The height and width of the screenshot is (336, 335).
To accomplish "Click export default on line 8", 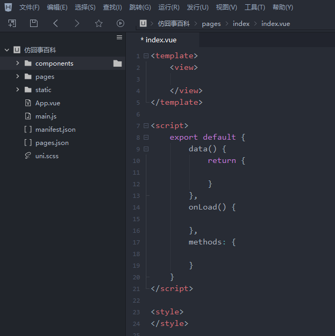I will pos(203,137).
